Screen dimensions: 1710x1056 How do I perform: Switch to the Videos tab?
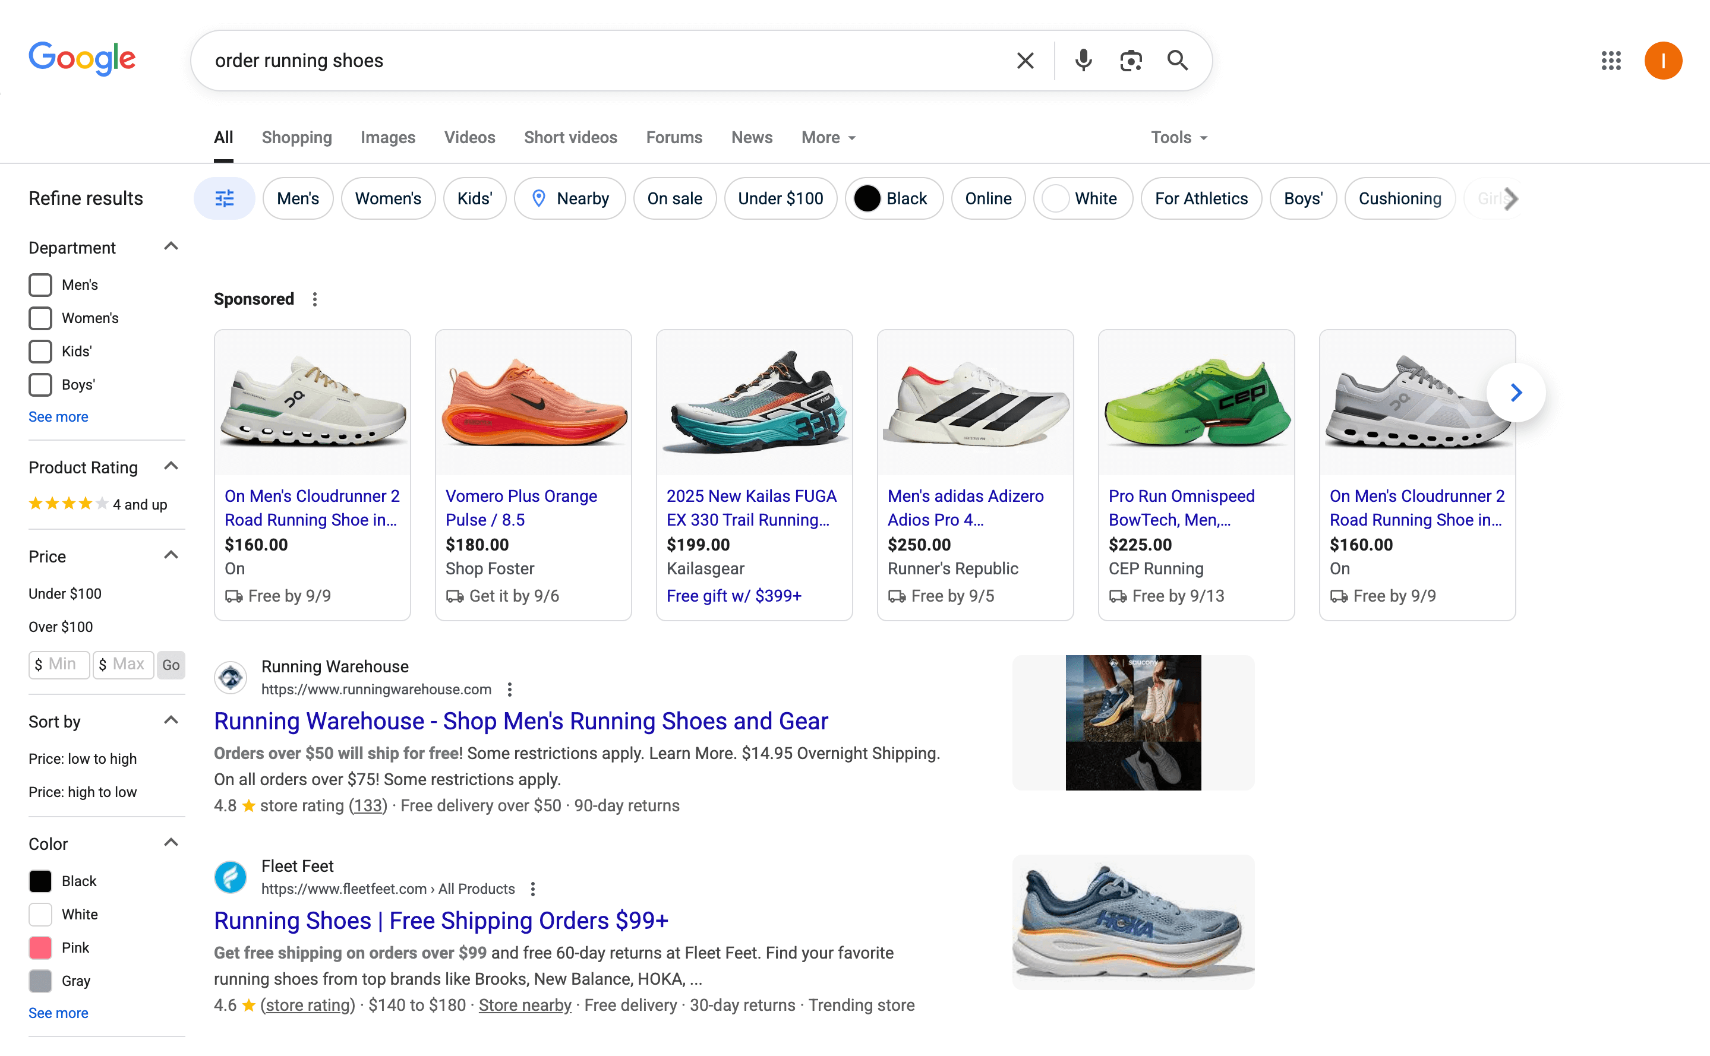pos(469,138)
